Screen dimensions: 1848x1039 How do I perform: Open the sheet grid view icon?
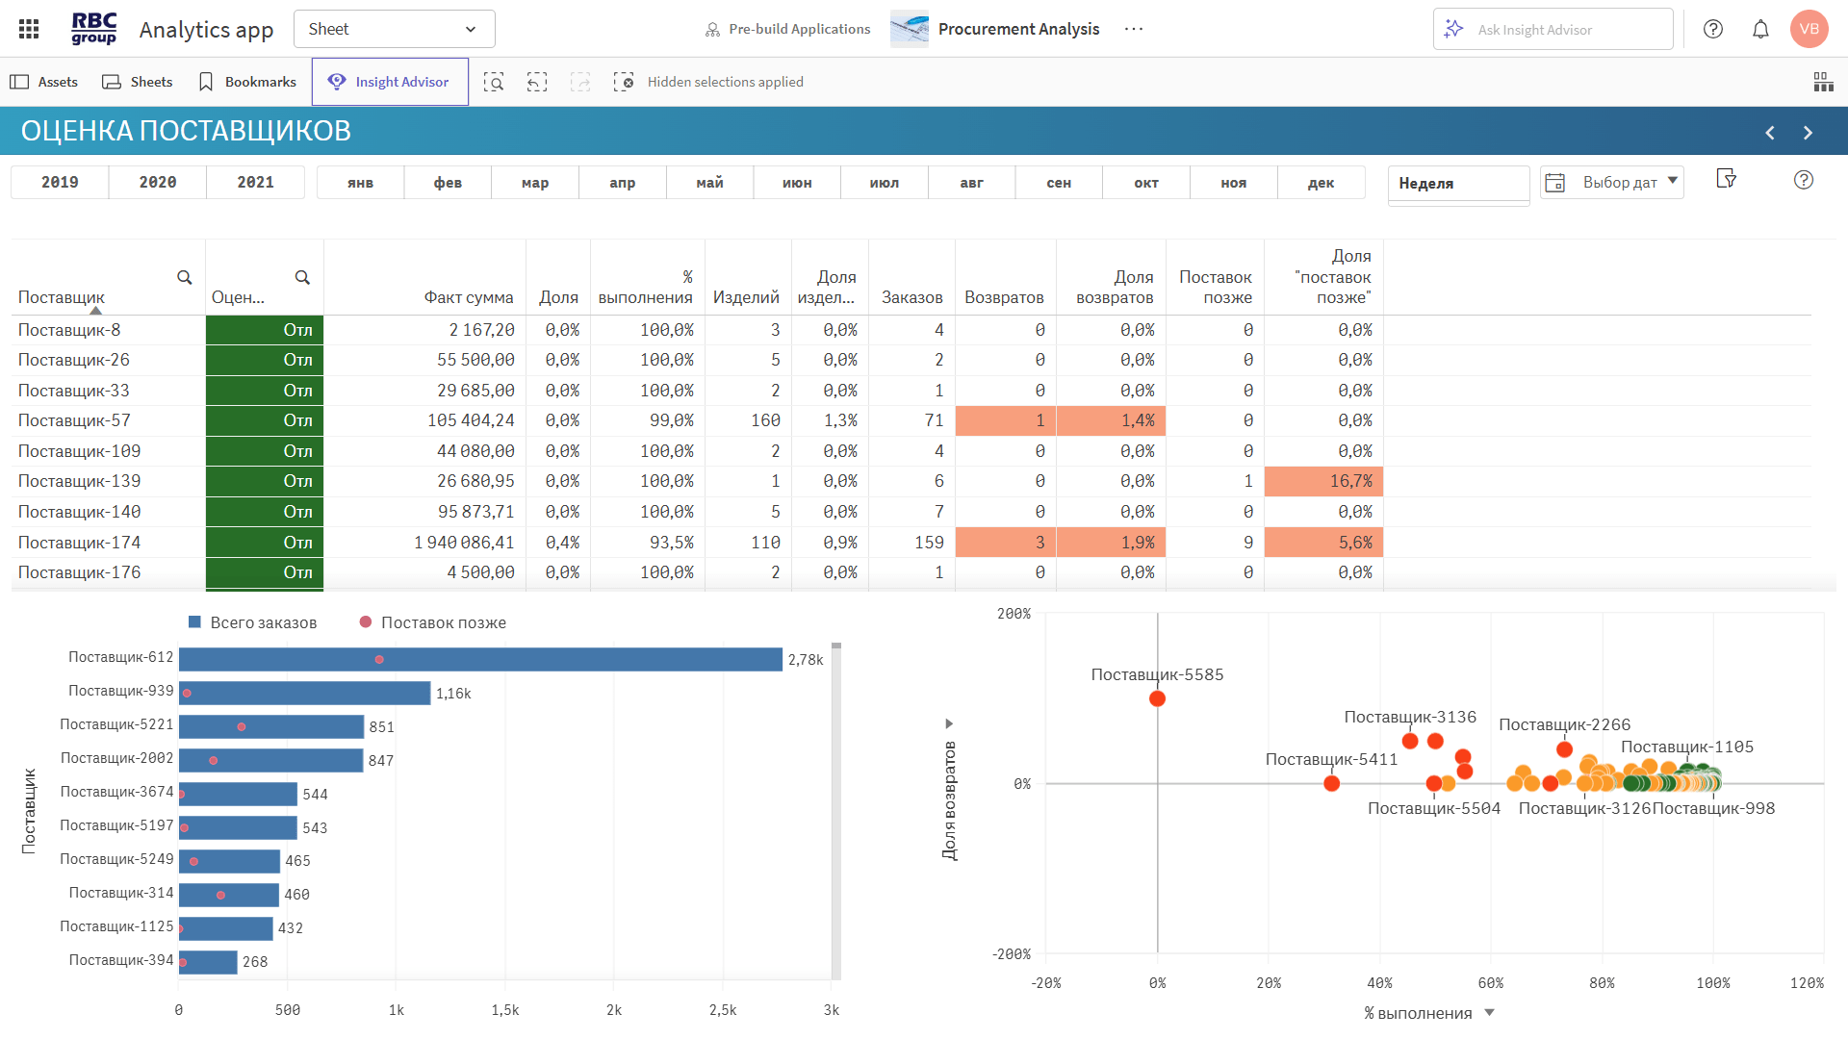coord(1823,82)
